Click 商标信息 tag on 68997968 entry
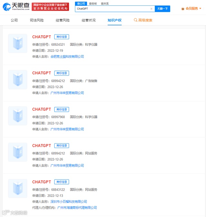Viewport: 206px width, 217px height. coord(61,109)
